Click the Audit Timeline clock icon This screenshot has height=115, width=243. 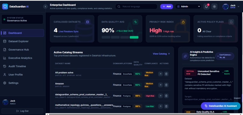coord(5,66)
